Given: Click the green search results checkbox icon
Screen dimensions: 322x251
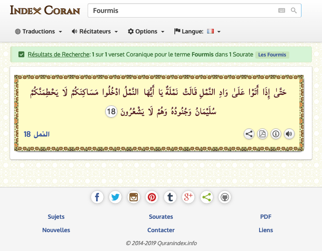Looking at the screenshot, I should click(21, 54).
